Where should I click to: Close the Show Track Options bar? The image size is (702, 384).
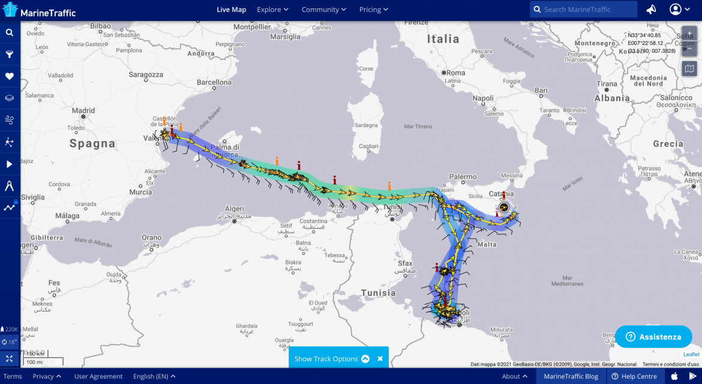(380, 358)
